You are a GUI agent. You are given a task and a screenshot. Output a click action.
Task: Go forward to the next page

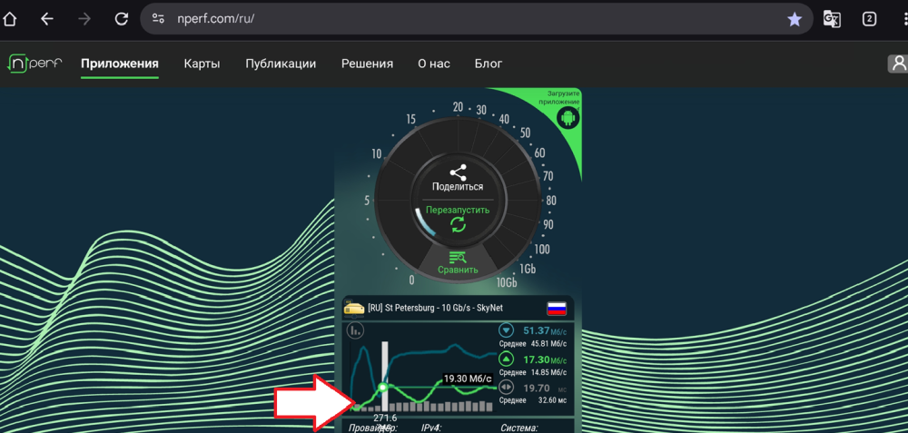tap(84, 19)
